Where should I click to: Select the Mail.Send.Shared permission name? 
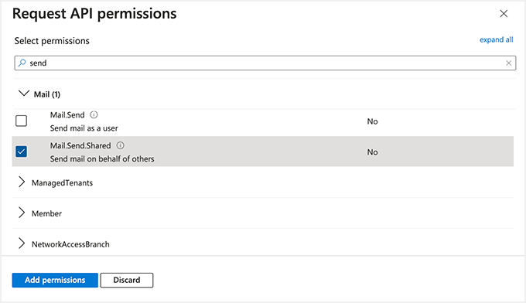[80, 146]
